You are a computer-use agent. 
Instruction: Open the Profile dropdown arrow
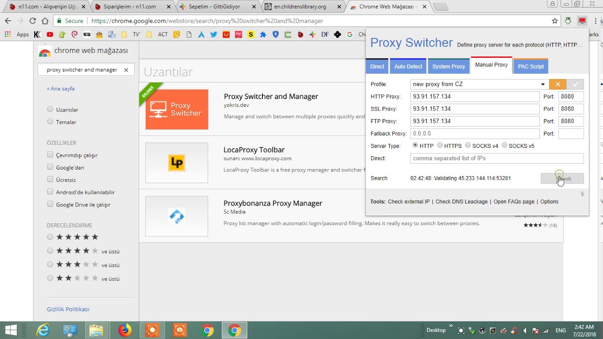click(543, 84)
